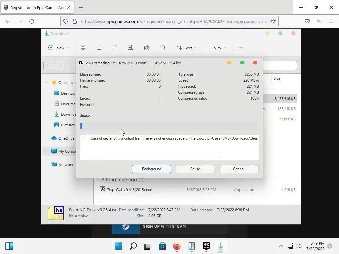
Task: Open Epic Games launcher from taskbar
Action: 206,246
